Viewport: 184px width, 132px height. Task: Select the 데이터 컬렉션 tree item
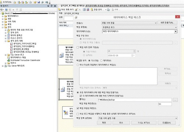click(16, 35)
